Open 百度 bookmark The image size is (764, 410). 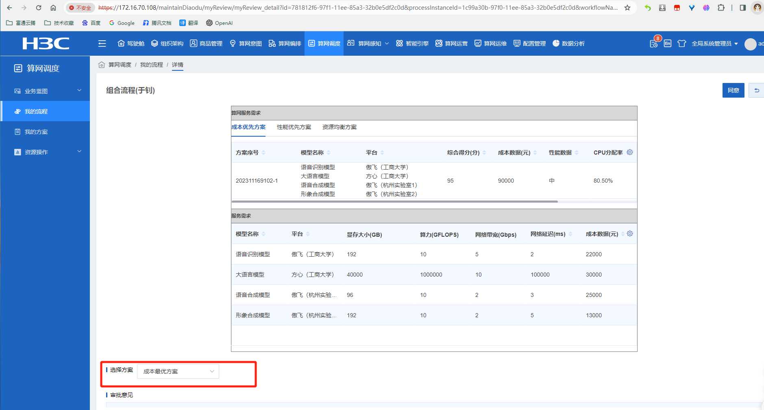91,23
